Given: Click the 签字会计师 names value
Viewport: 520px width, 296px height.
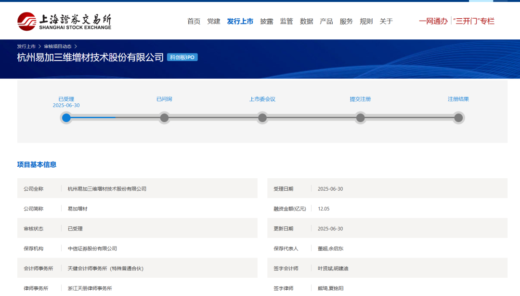Looking at the screenshot, I should coord(333,268).
